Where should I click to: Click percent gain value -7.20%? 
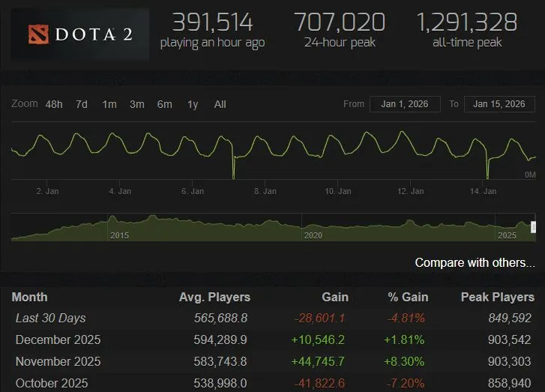pos(406,383)
